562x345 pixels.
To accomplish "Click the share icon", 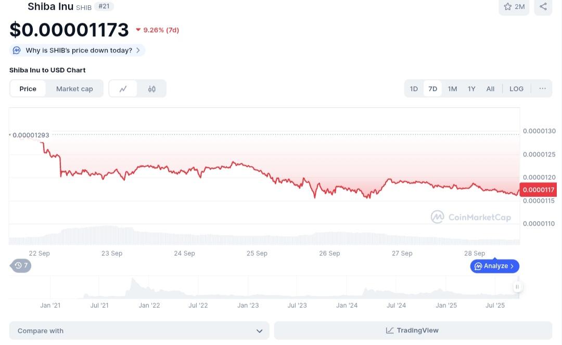I will point(543,7).
